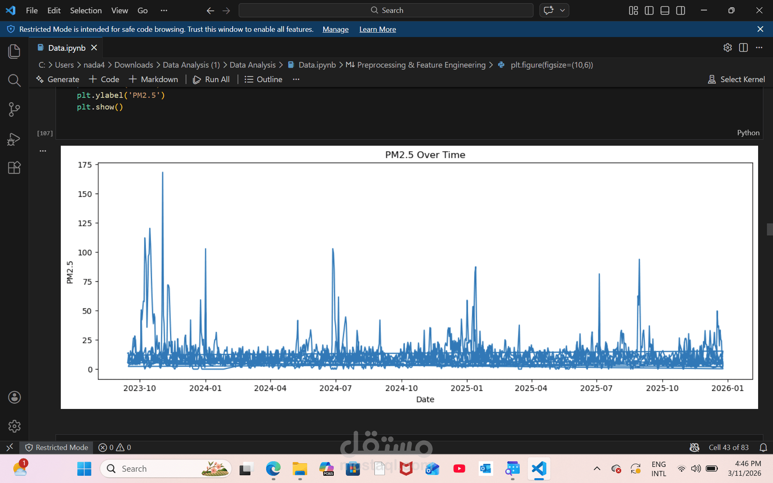Image resolution: width=773 pixels, height=483 pixels.
Task: Open the Copilot chat dropdown arrow
Action: click(562, 10)
